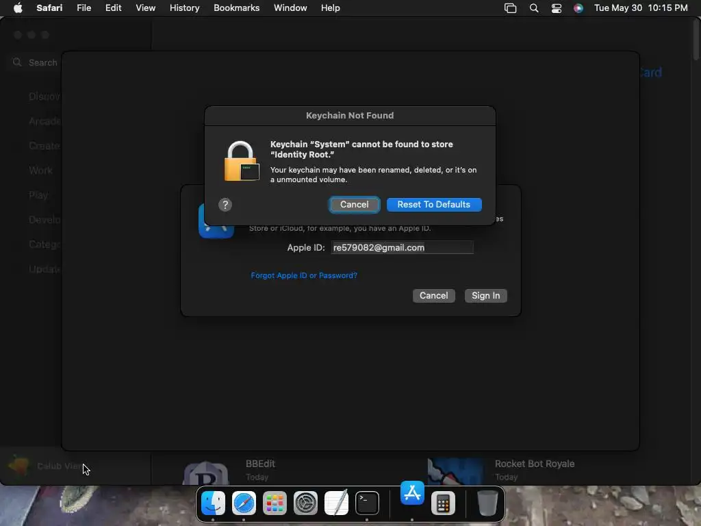This screenshot has width=701, height=526.
Task: Open the Safari menu
Action: click(x=49, y=8)
